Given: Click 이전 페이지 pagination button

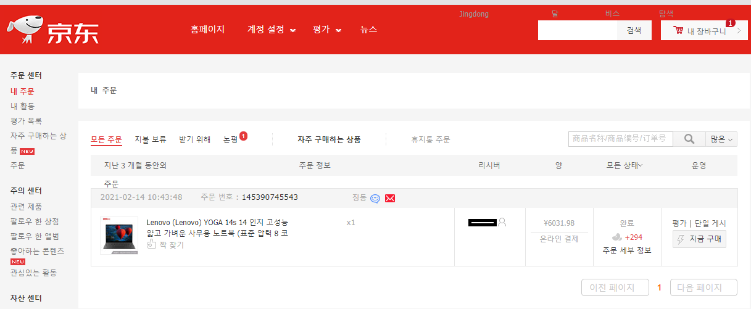Looking at the screenshot, I should pyautogui.click(x=615, y=287).
